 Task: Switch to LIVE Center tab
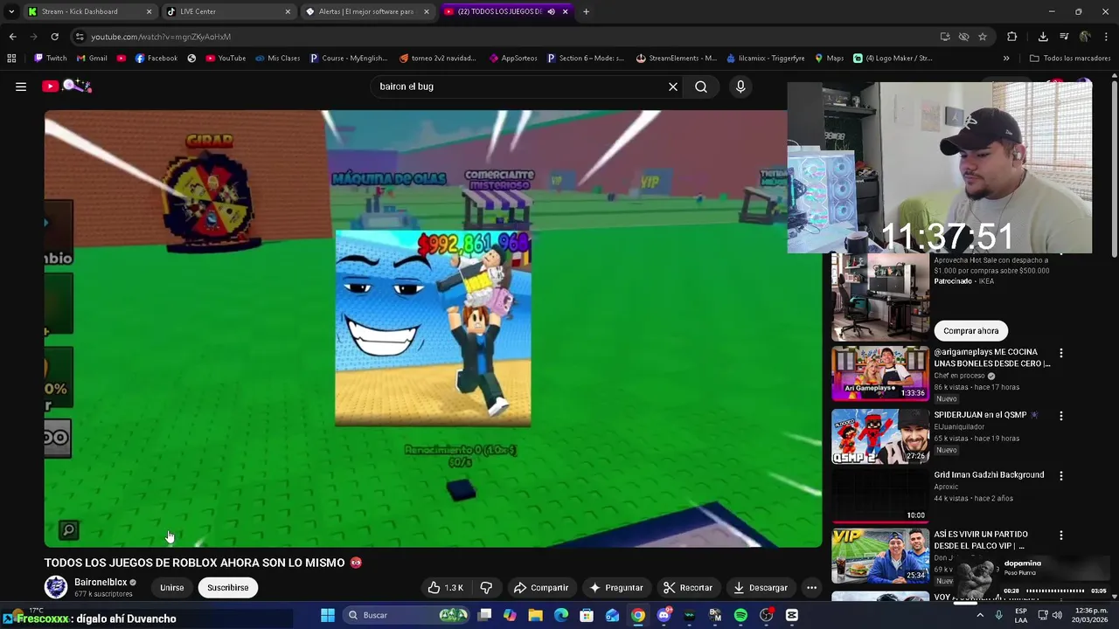click(227, 11)
